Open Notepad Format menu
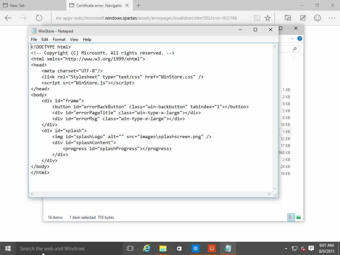Screen dimensions: 340x255 (59, 40)
